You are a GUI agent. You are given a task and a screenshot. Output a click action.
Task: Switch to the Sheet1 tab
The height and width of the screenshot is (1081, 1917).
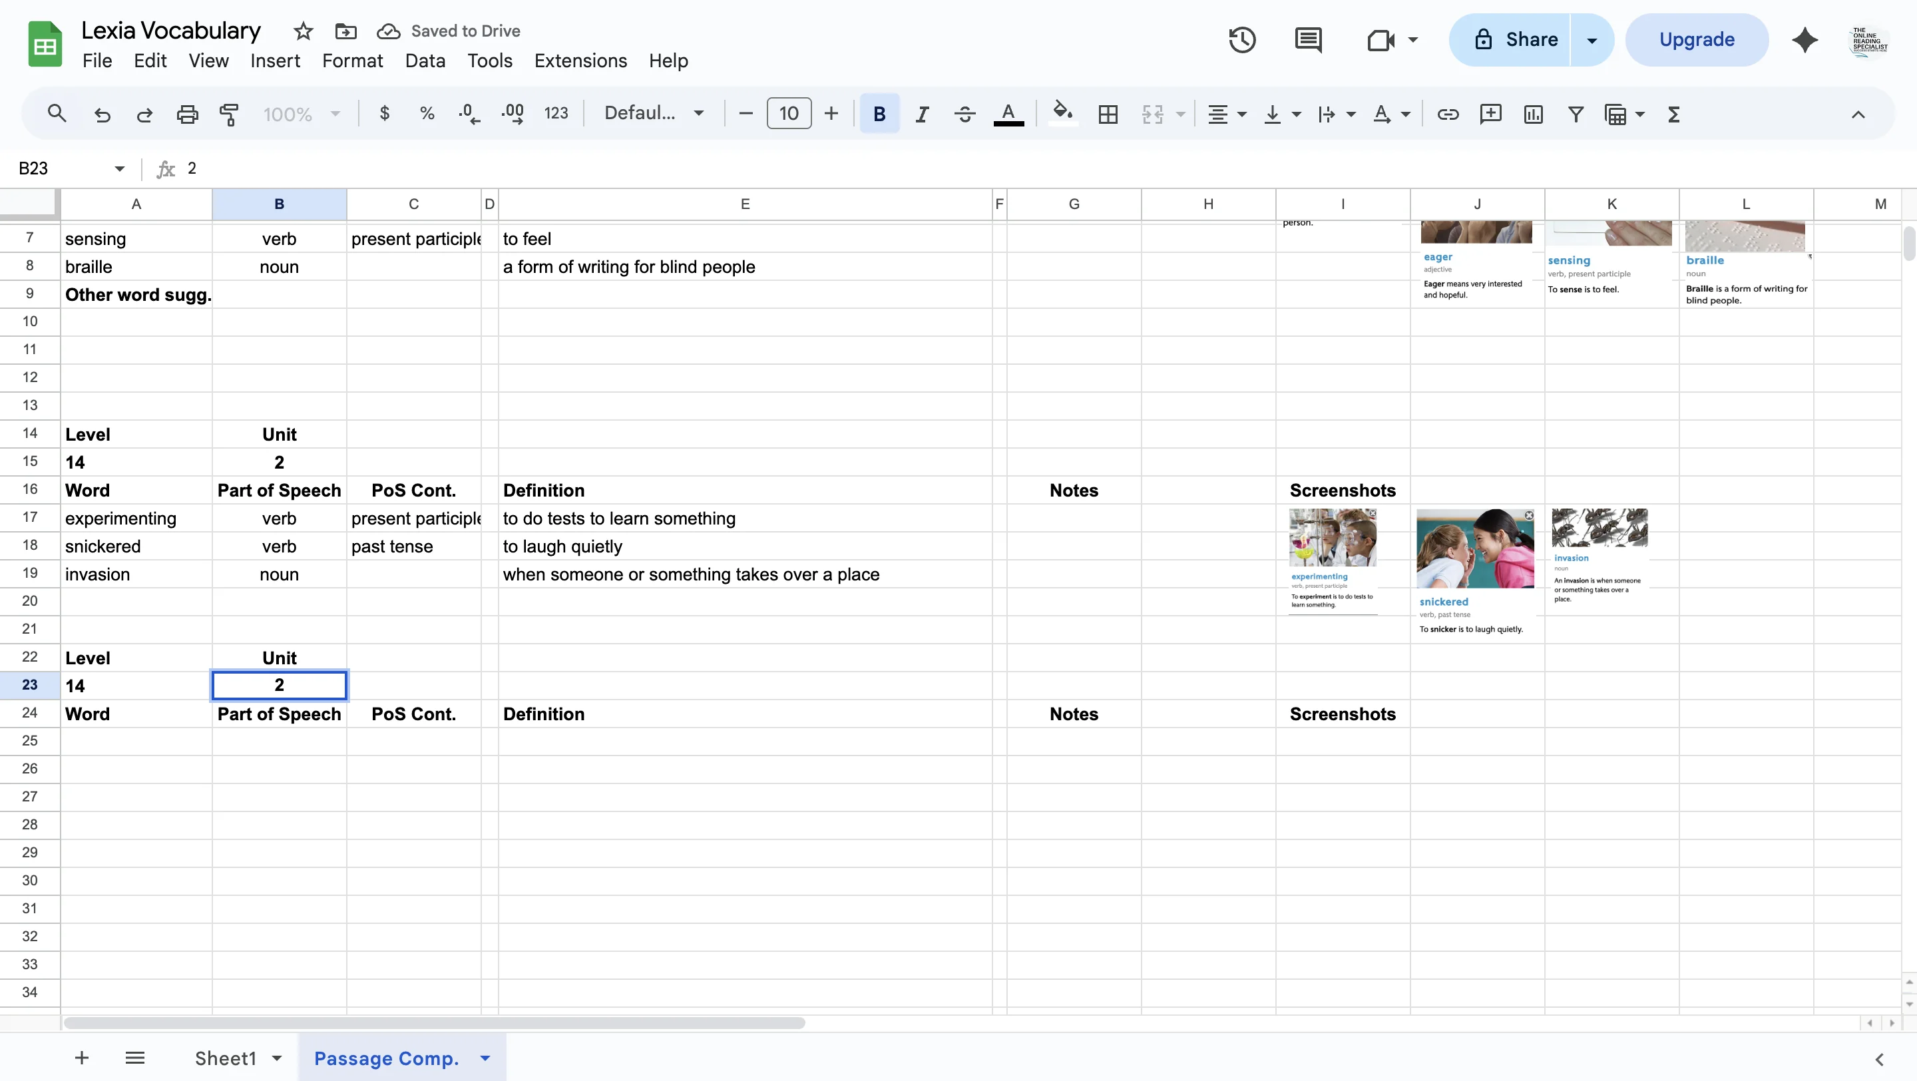tap(227, 1057)
